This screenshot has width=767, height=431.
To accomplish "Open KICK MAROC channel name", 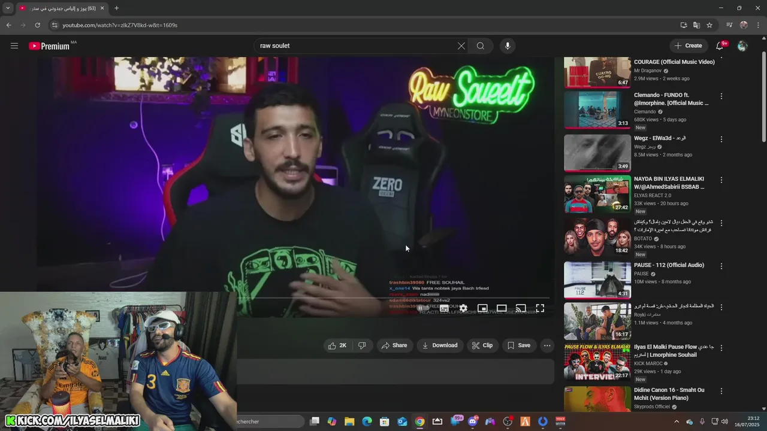I will (650, 363).
